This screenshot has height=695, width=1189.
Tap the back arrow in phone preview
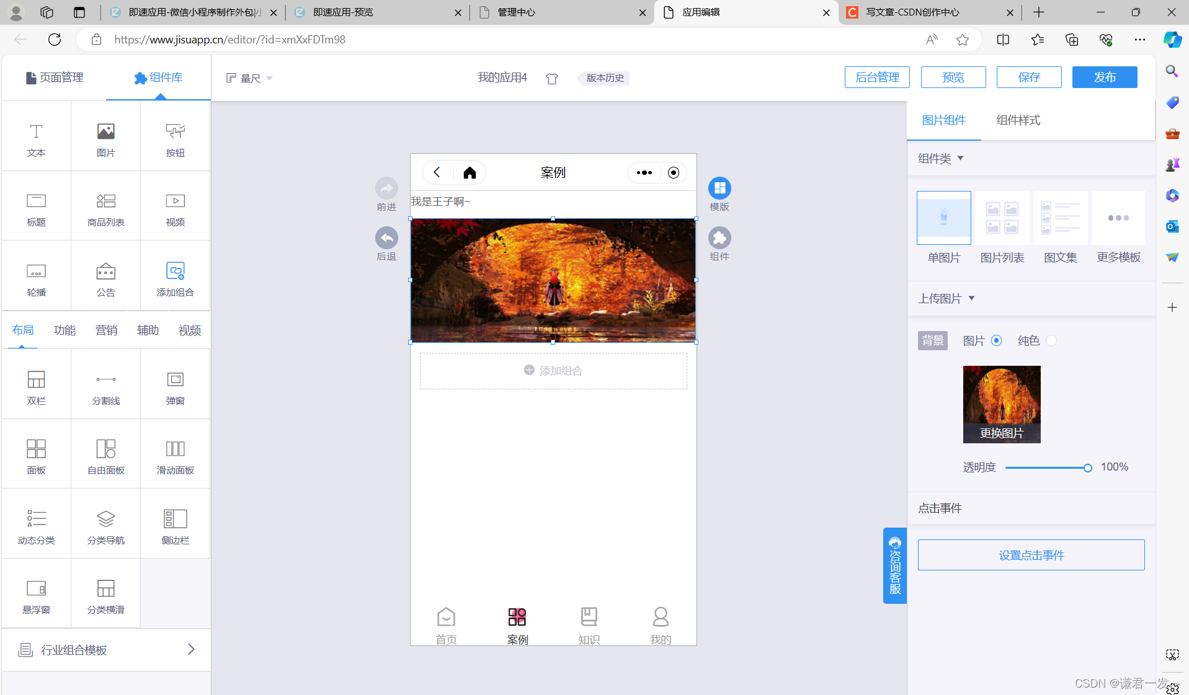(437, 172)
